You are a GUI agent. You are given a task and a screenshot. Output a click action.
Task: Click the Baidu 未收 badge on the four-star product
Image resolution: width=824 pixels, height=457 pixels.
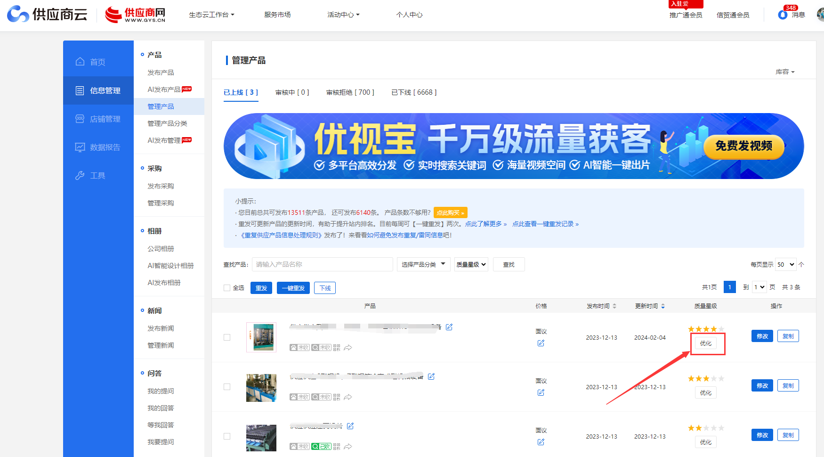tap(299, 348)
